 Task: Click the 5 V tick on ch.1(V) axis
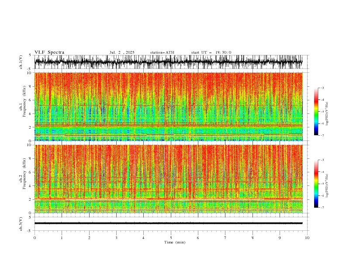pyautogui.click(x=30, y=55)
